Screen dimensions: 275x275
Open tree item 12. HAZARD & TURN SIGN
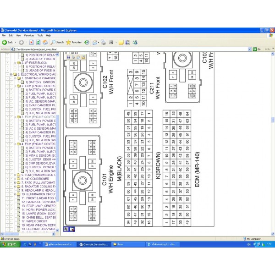click(x=38, y=202)
